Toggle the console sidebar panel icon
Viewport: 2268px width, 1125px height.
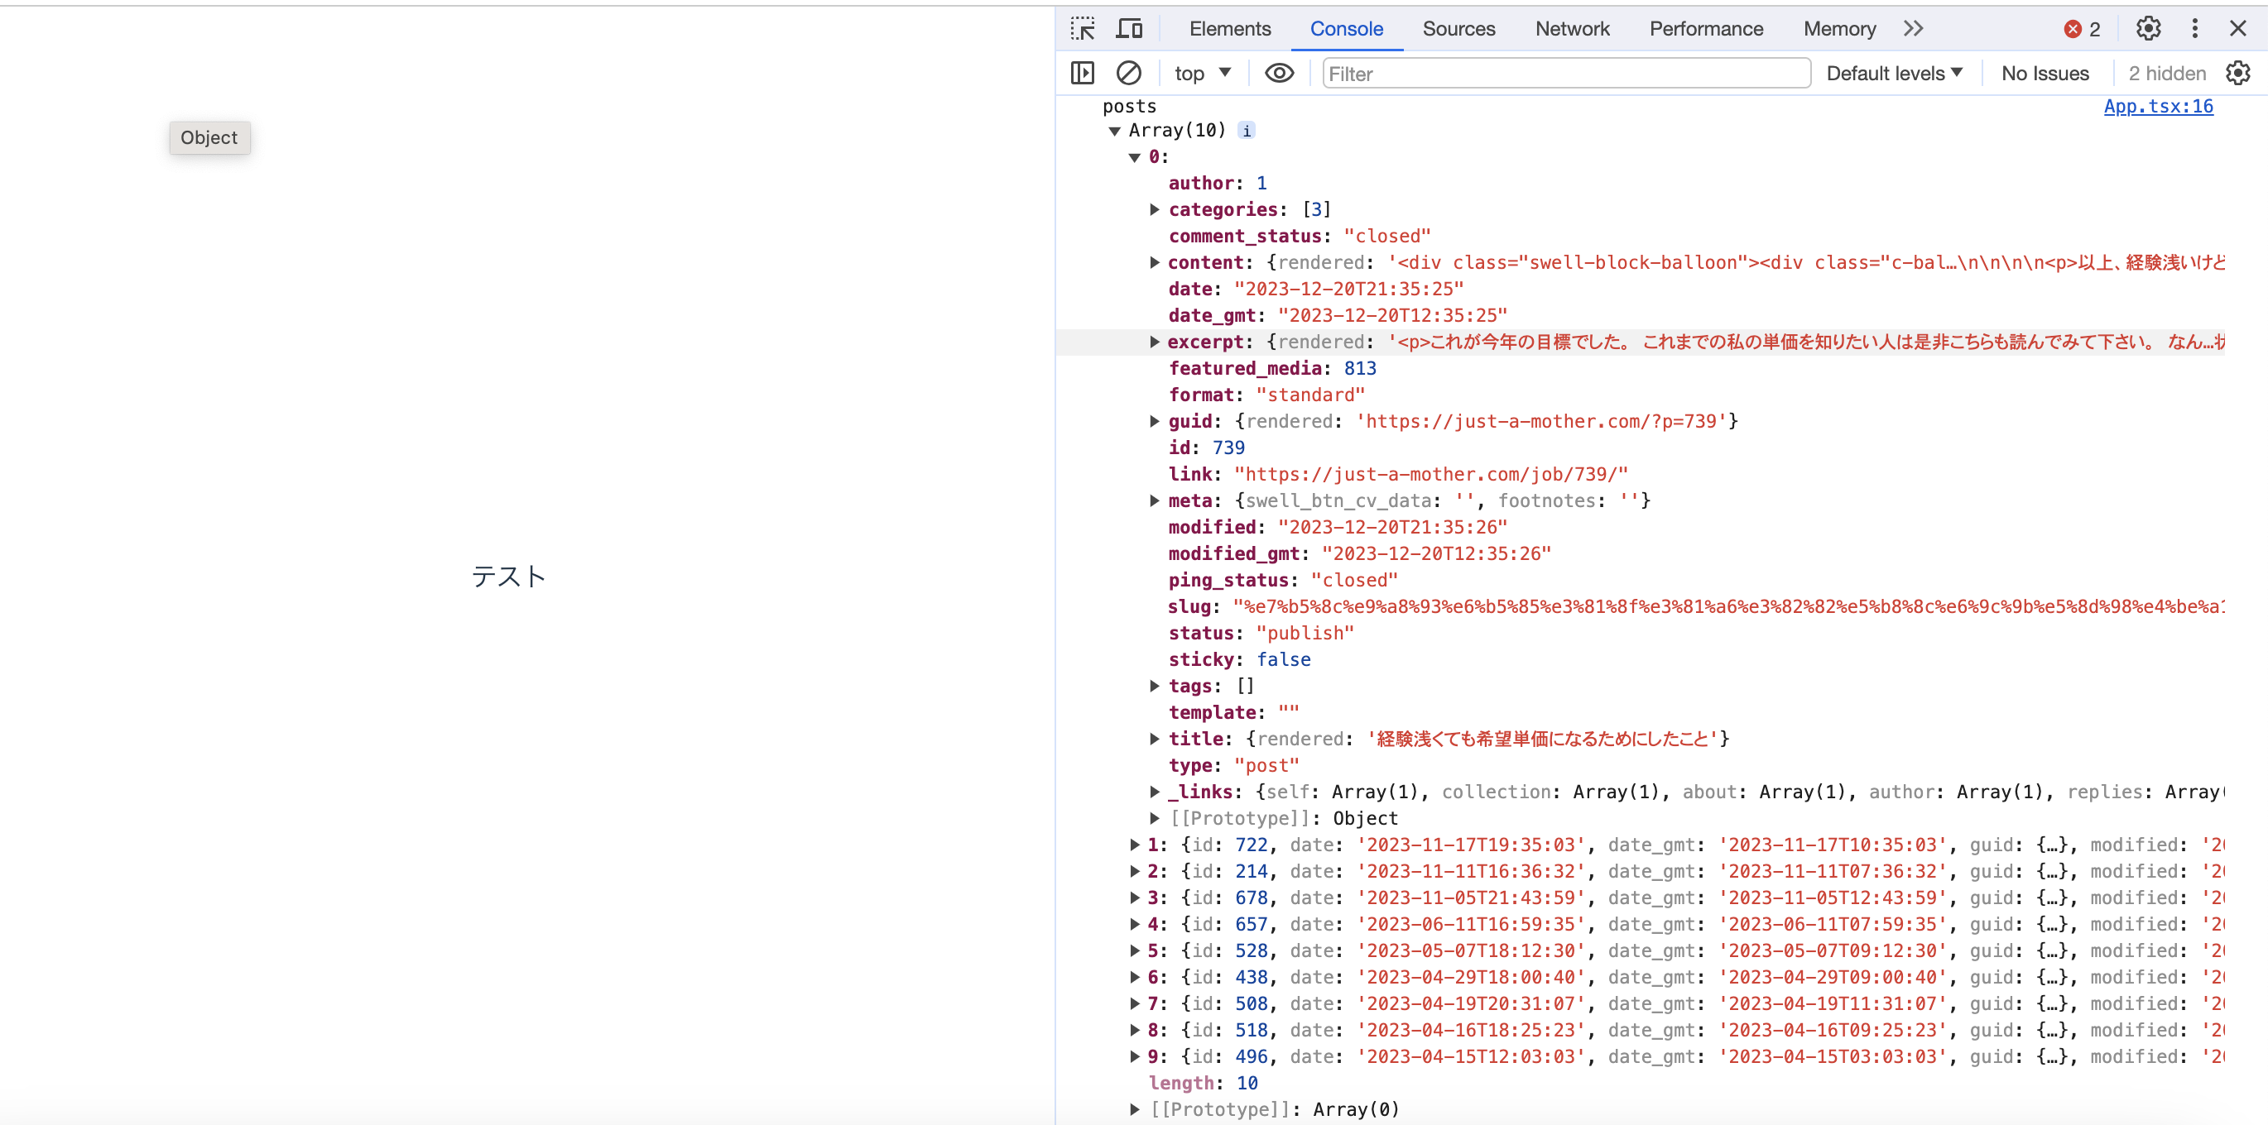click(1082, 73)
